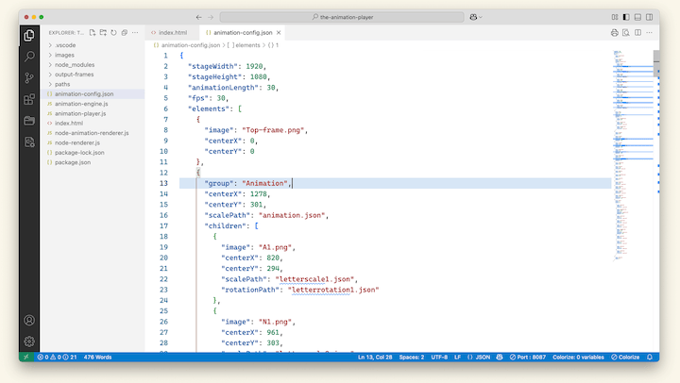
Task: Open the Source Control view
Action: click(29, 77)
